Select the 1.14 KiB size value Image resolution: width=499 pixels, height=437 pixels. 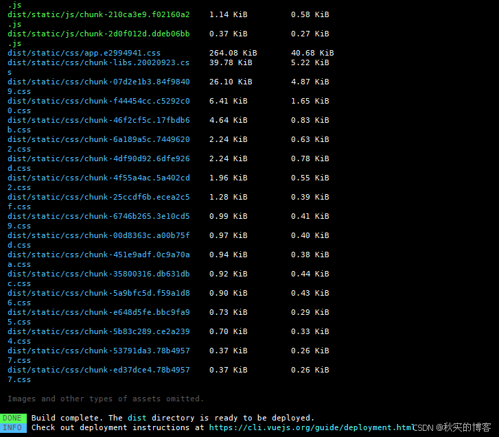(x=228, y=14)
